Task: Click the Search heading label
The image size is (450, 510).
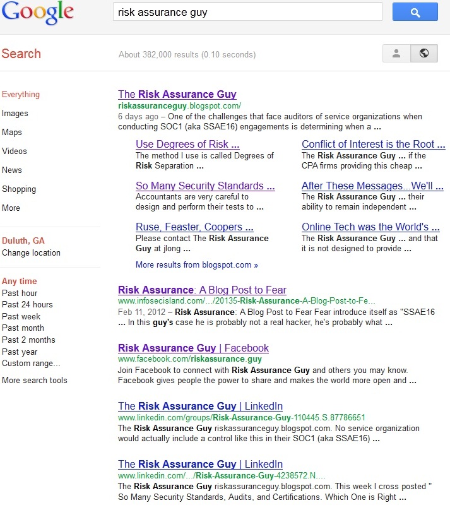Action: 21,54
